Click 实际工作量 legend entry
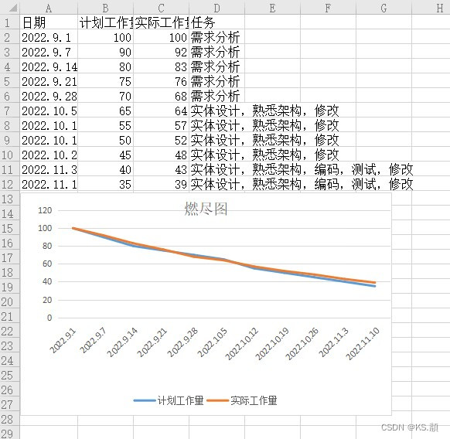The width and height of the screenshot is (450, 439). [x=242, y=400]
